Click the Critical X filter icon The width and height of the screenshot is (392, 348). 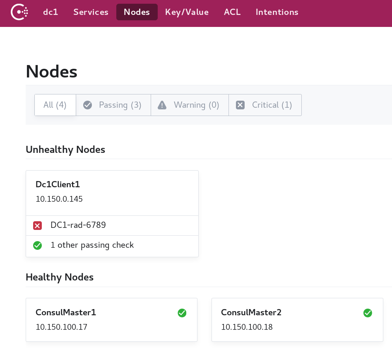240,105
